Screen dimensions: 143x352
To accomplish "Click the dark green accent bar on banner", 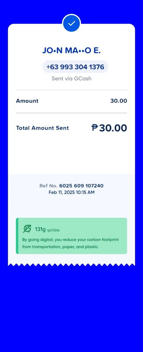I will 17,236.
